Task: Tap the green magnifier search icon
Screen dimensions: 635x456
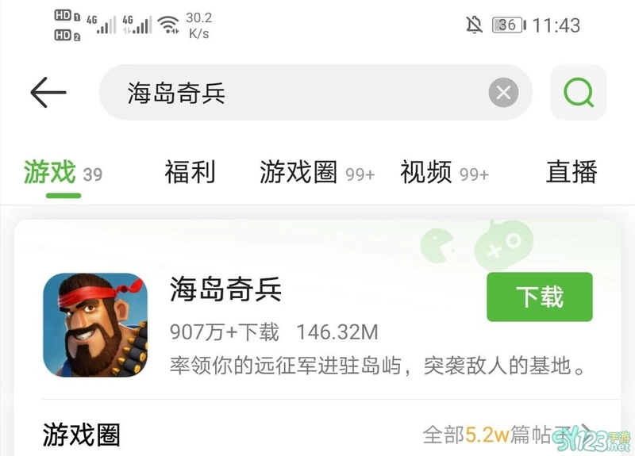Action: [579, 92]
